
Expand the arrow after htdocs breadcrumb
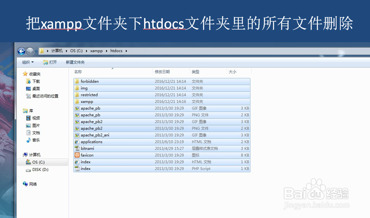[126, 51]
